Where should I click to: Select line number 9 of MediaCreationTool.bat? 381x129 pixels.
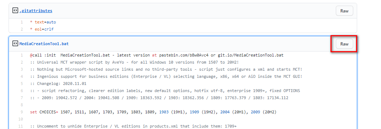tap(22, 112)
